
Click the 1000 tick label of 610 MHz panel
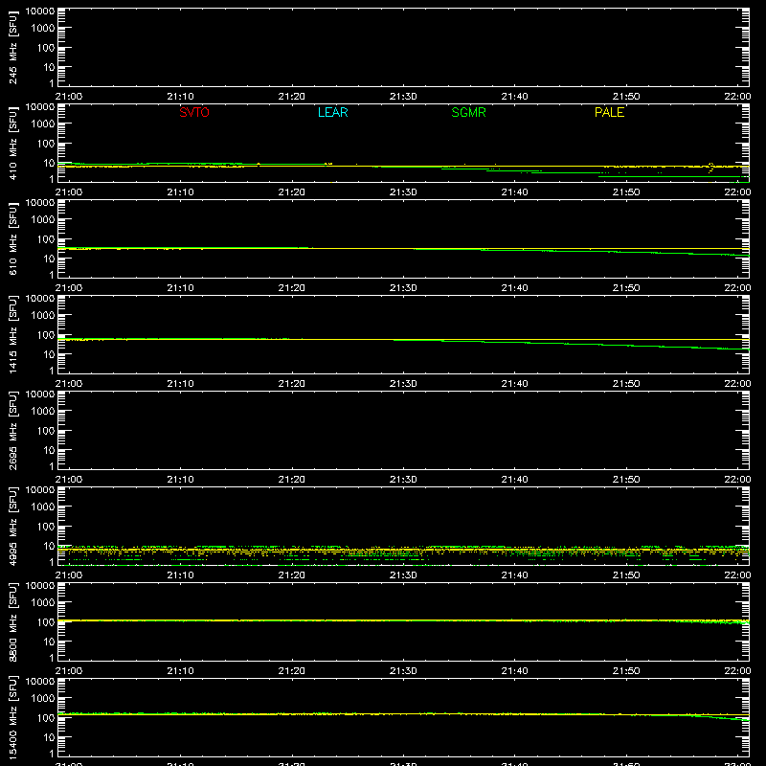(x=43, y=219)
